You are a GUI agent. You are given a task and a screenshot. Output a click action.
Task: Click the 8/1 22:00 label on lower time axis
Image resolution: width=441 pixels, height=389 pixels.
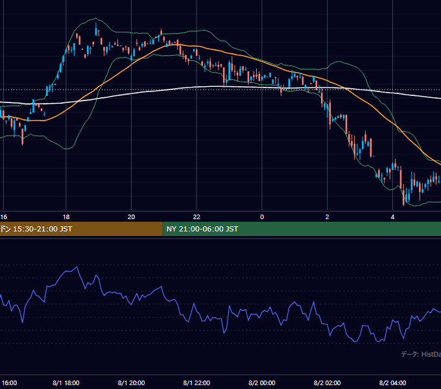pyautogui.click(x=197, y=383)
